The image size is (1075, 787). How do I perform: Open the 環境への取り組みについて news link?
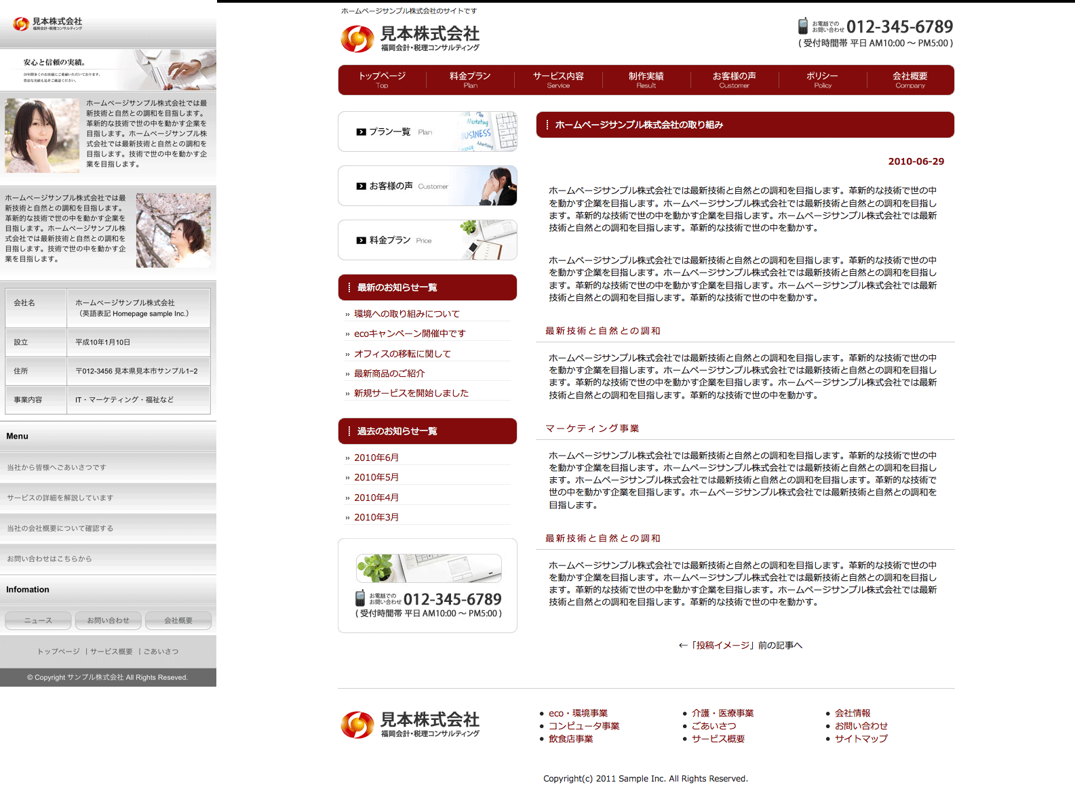pos(406,314)
